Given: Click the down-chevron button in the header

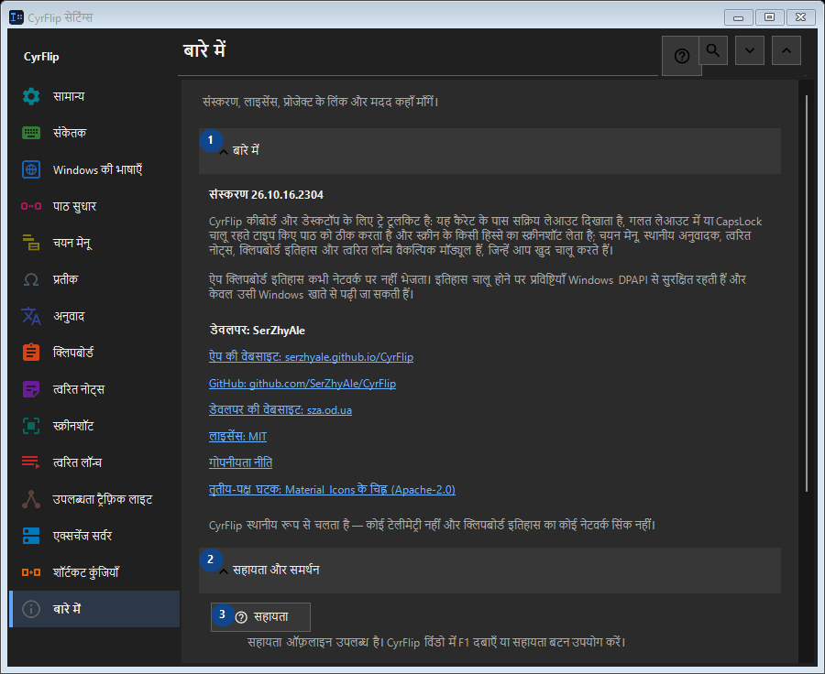Looking at the screenshot, I should 750,50.
